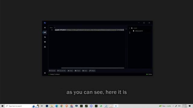Open the Home page in sidebar

(x=45, y=28)
